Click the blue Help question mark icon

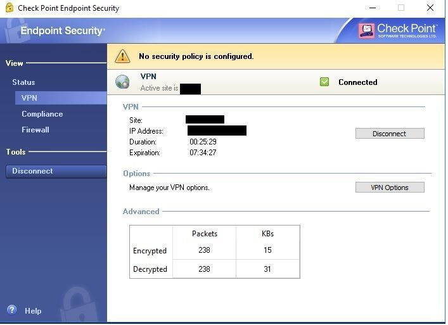point(11,310)
